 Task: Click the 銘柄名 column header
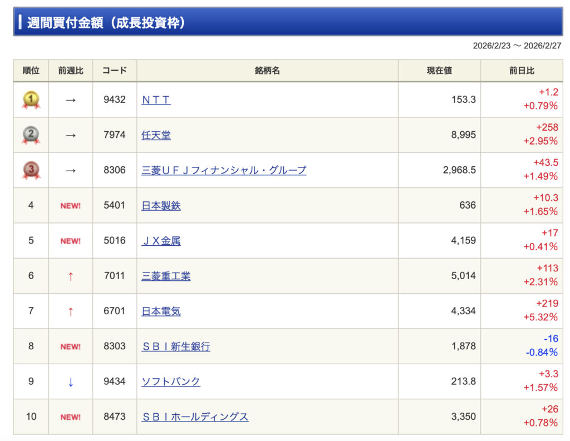pos(267,71)
